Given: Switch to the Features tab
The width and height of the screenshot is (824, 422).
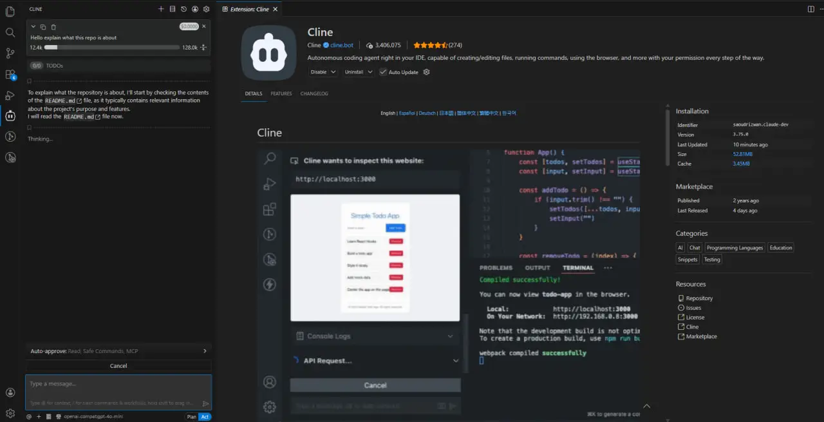Looking at the screenshot, I should point(281,93).
